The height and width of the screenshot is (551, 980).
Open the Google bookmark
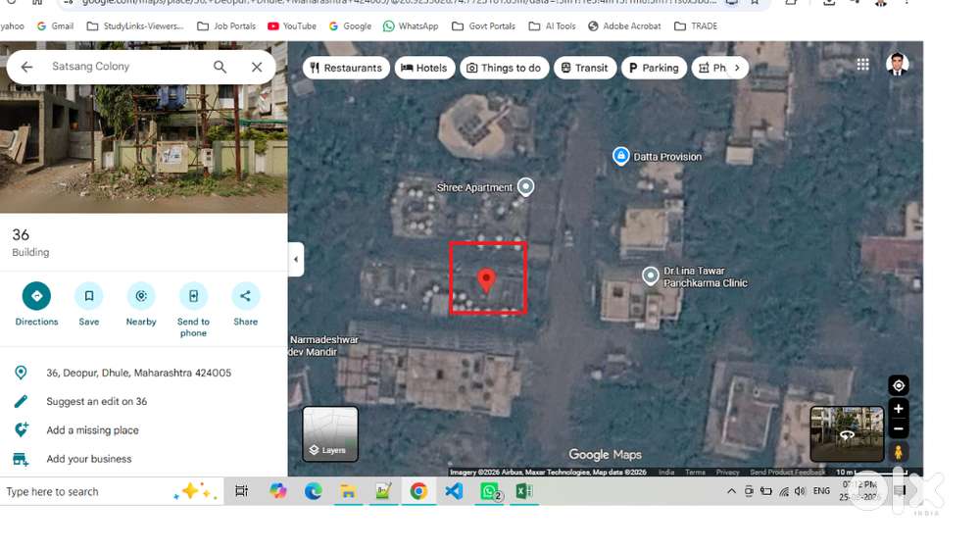350,26
